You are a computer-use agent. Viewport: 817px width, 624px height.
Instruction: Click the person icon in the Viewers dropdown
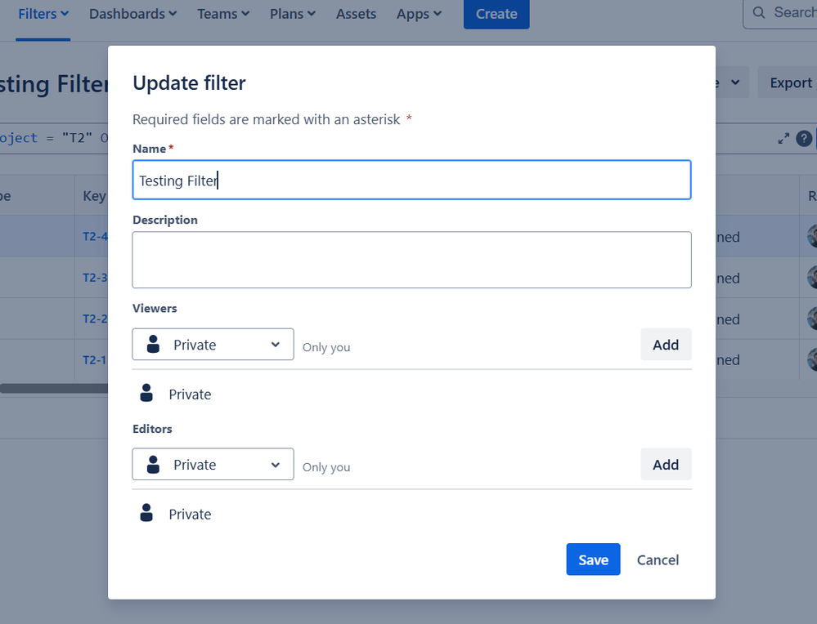coord(153,344)
